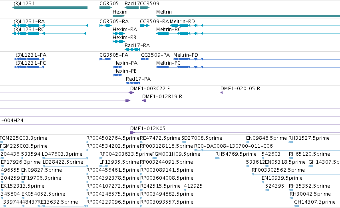Image resolution: width=340 pixels, height=208 pixels.
Task: Click EST EP17926.3prime
Action: click(x=21, y=162)
